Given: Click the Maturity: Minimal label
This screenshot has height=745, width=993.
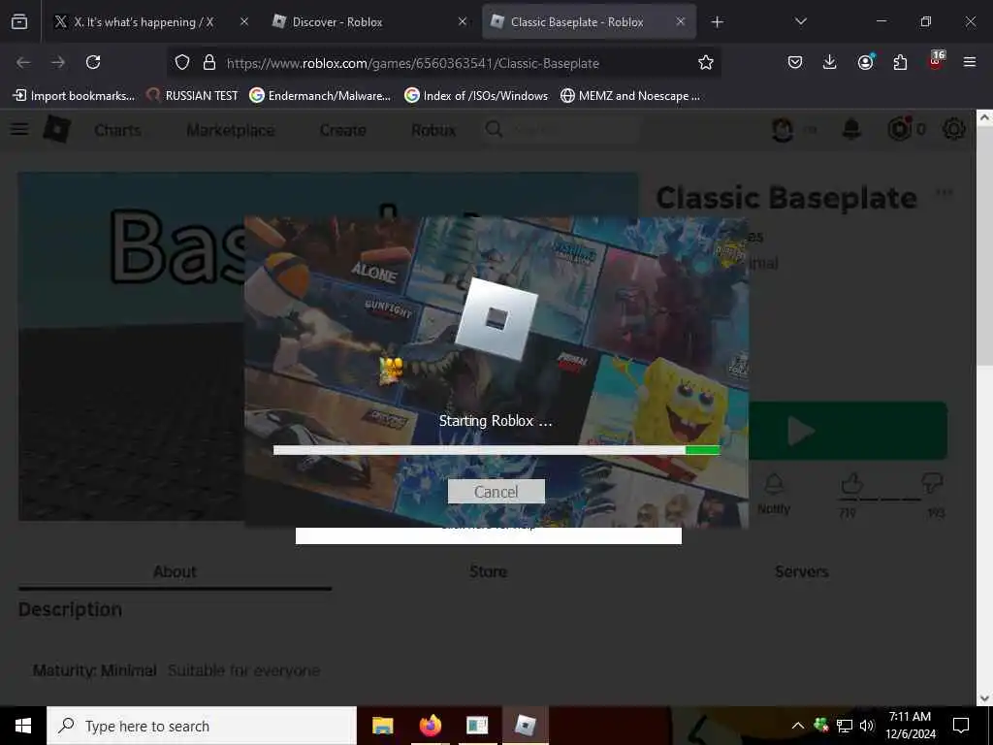Looking at the screenshot, I should pyautogui.click(x=95, y=670).
